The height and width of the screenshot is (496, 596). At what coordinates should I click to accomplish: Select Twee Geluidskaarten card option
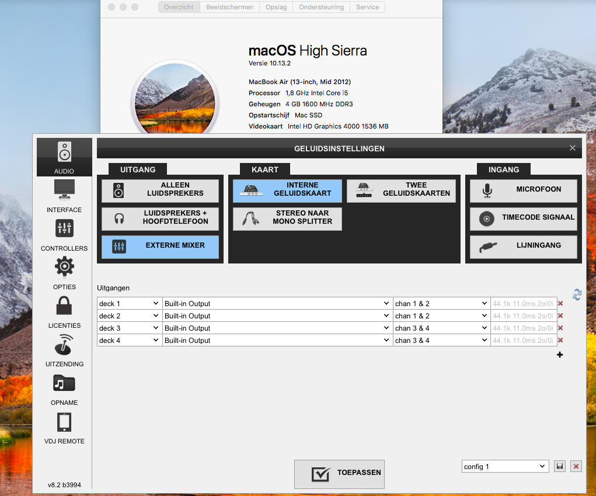[401, 191]
